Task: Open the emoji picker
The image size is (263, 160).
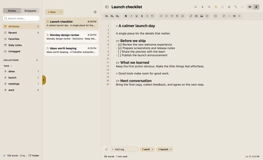Action: [x=207, y=16]
